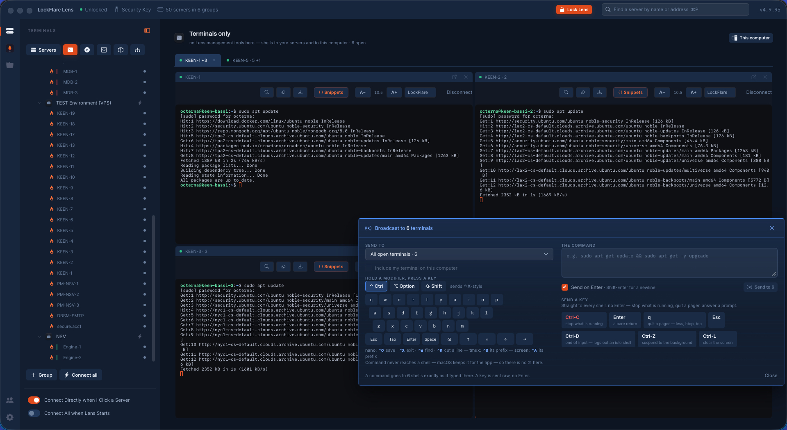This screenshot has width=787, height=430.
Task: Open settings gear in left rail
Action: point(10,417)
